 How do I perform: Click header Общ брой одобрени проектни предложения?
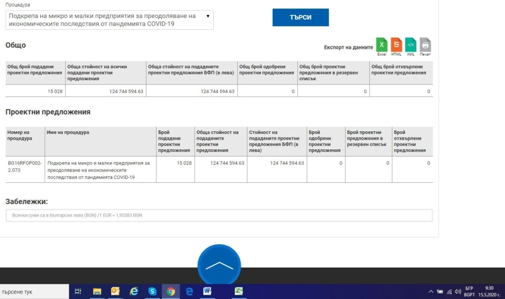[x=267, y=73]
